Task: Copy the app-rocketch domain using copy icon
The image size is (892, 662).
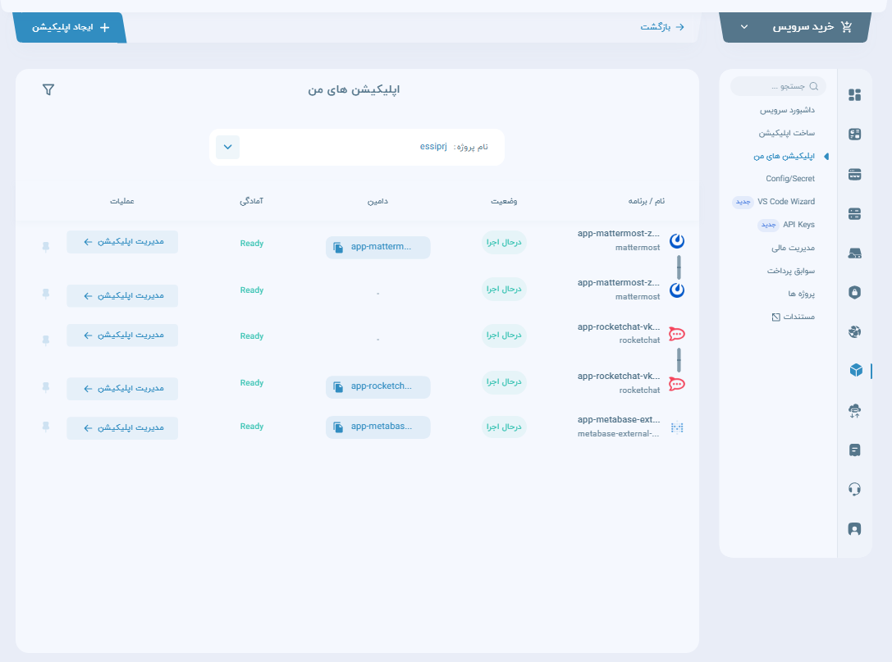Action: [338, 387]
